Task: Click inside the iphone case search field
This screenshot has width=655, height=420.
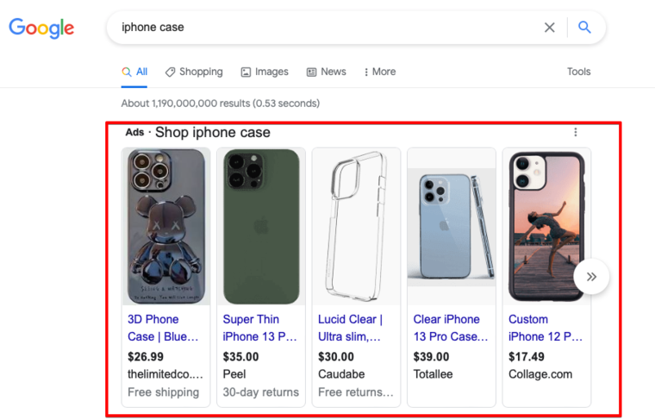Action: tap(326, 28)
